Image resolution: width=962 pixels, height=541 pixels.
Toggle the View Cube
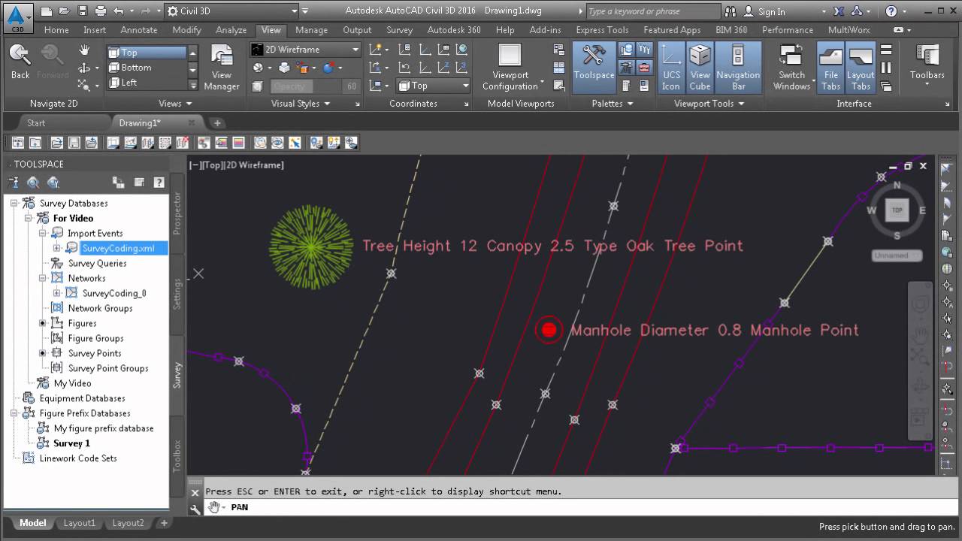(x=700, y=67)
